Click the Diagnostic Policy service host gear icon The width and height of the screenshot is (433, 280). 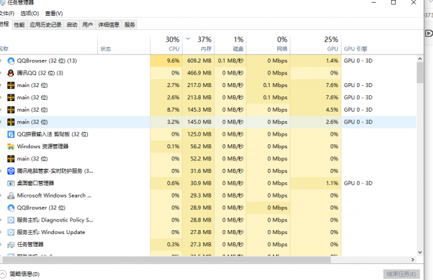pyautogui.click(x=11, y=220)
